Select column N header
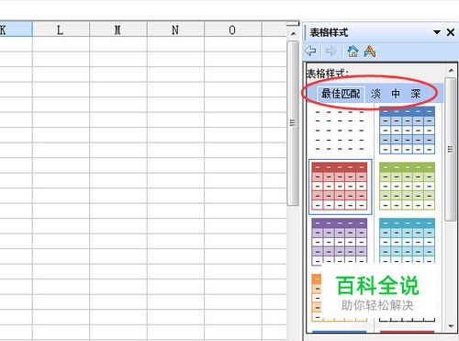459x341 pixels. click(175, 29)
